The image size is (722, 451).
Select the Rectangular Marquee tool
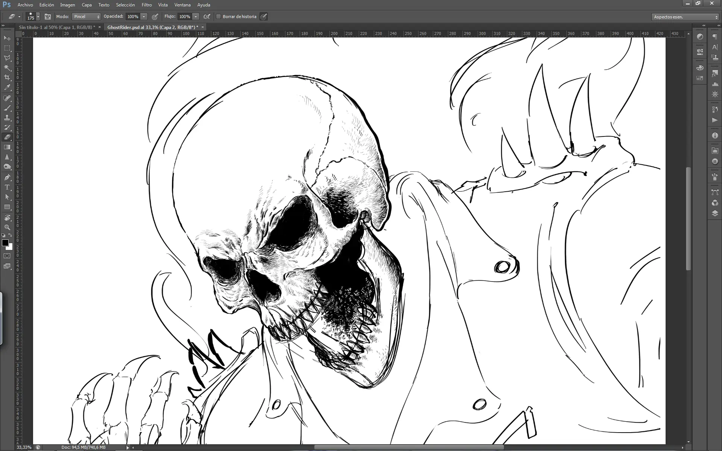(x=7, y=48)
